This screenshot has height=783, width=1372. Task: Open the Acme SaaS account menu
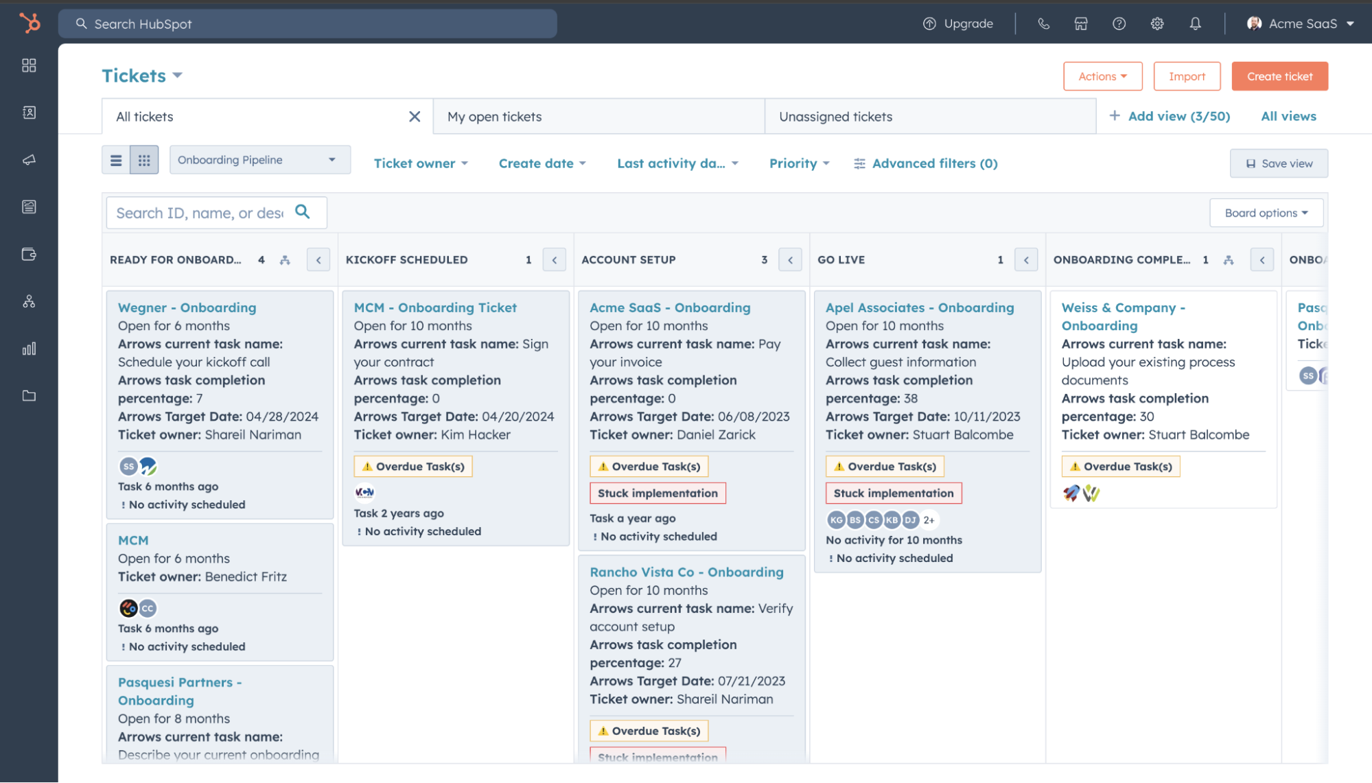[1301, 24]
